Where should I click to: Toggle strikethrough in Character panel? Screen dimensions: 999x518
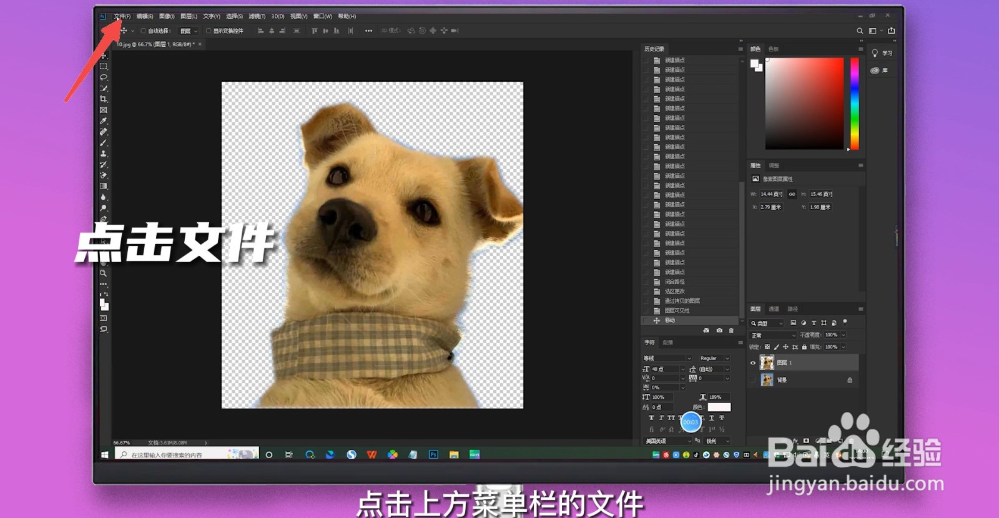[x=721, y=418]
